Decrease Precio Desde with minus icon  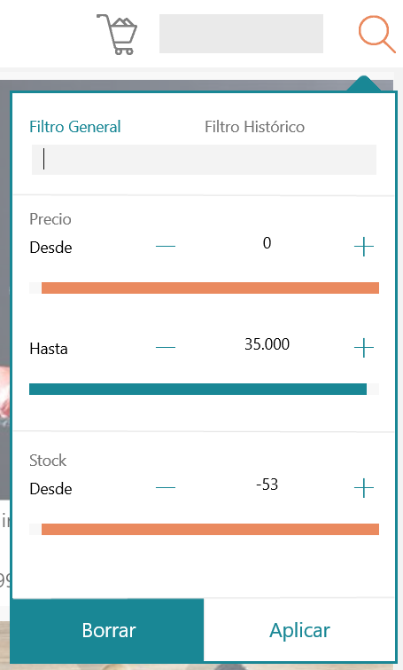tap(166, 247)
